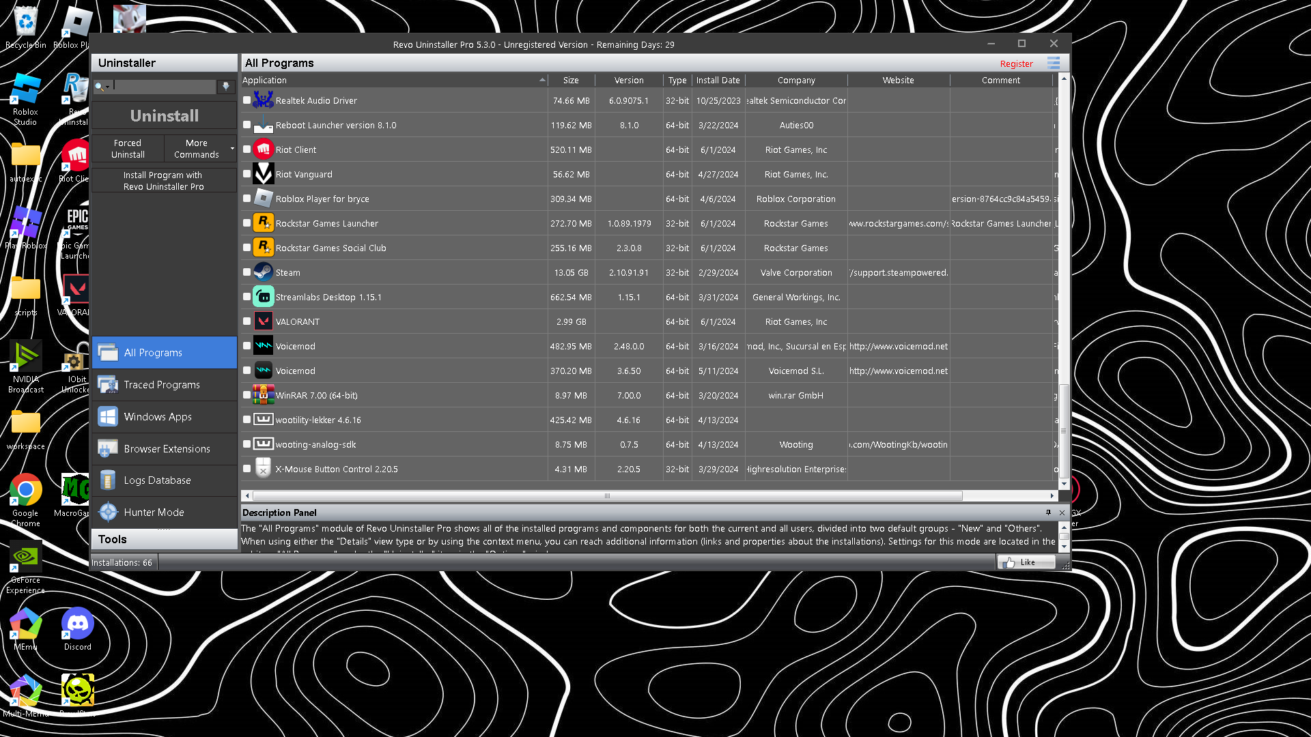
Task: Select checkbox for WinRAR 7.00
Action: point(247,395)
